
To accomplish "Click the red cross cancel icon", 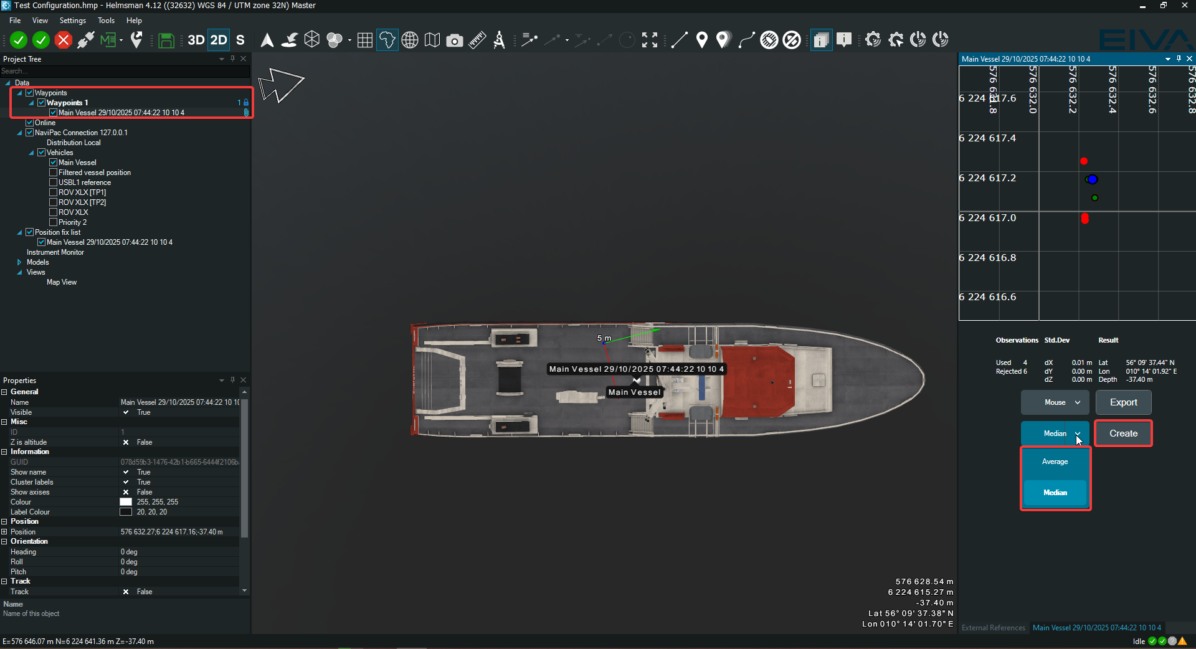I will tap(63, 40).
